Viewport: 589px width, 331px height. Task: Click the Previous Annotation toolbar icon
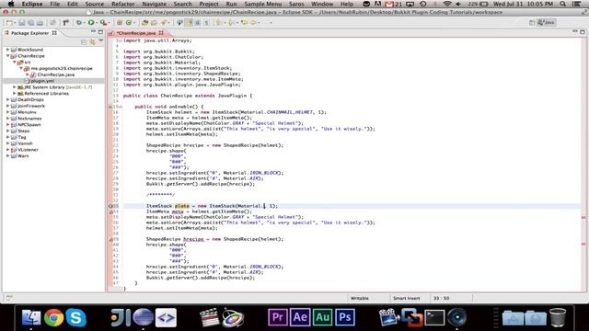click(230, 23)
